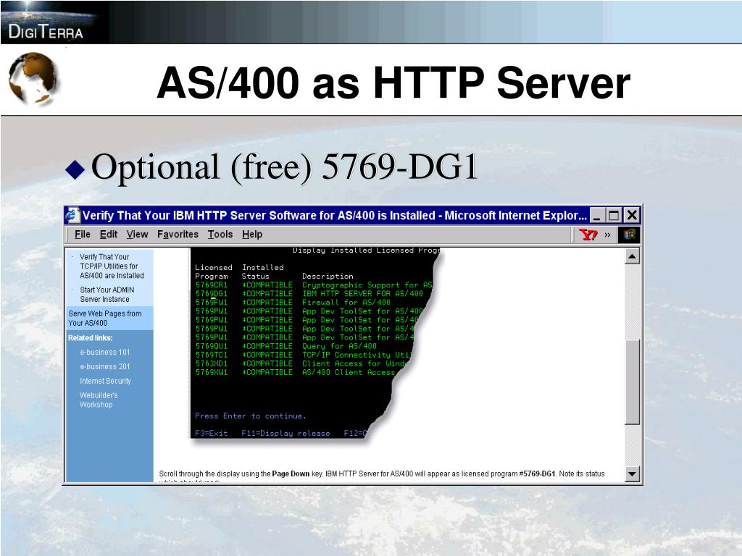The image size is (742, 556).
Task: Maximize the Internet Explorer window
Action: tap(614, 216)
